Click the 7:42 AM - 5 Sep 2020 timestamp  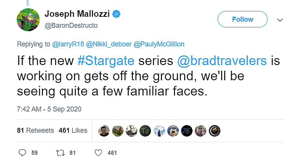coord(49,109)
